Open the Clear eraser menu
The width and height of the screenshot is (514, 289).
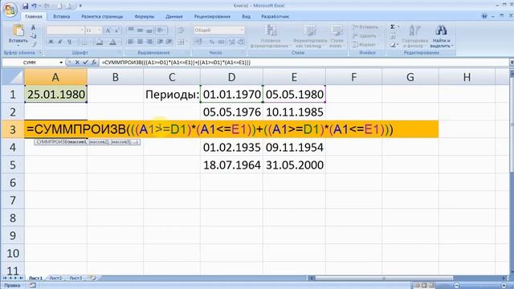[x=393, y=45]
